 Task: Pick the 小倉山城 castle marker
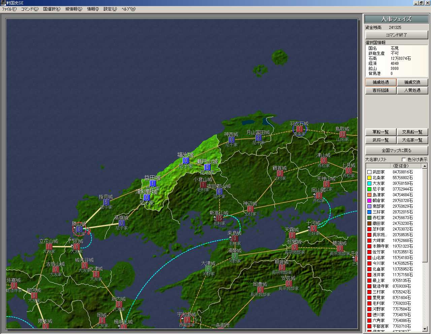(203, 185)
